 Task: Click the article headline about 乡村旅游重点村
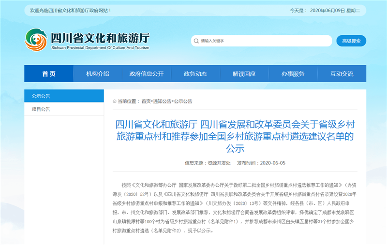235,136
